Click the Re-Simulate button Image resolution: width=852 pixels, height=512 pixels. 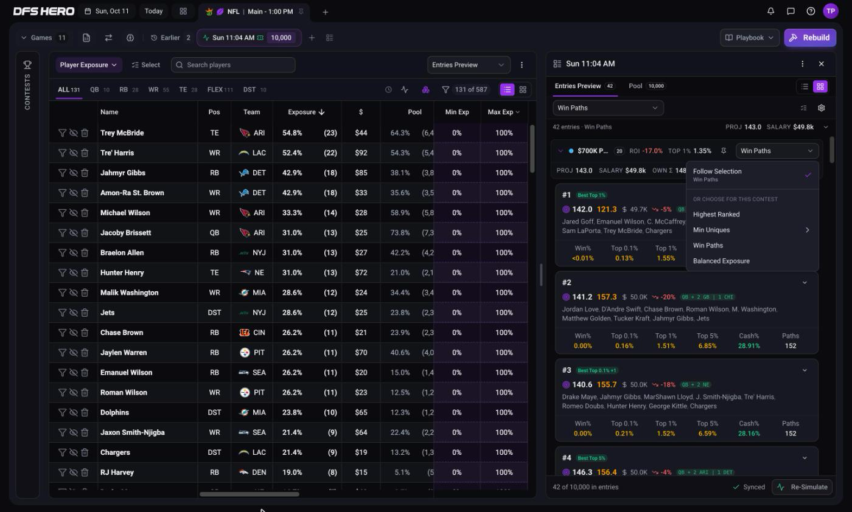point(803,487)
